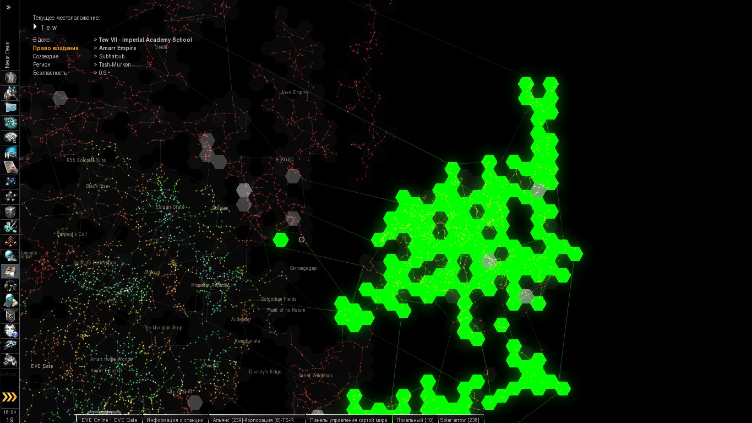Screen dimensions: 752x423
Task: Select the Great Wildlands map label
Action: (x=315, y=376)
